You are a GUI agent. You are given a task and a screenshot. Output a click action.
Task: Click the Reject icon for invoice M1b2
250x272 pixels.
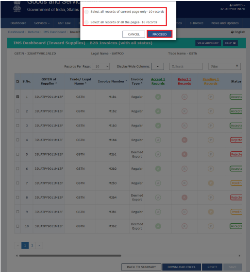[184, 111]
